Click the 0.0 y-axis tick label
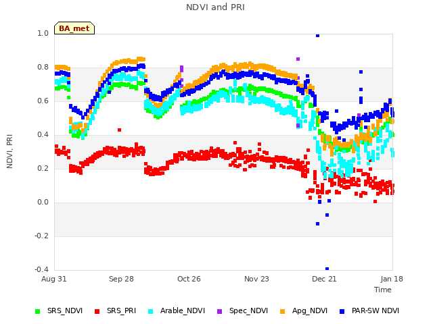This screenshot has height=324, width=433. click(43, 202)
